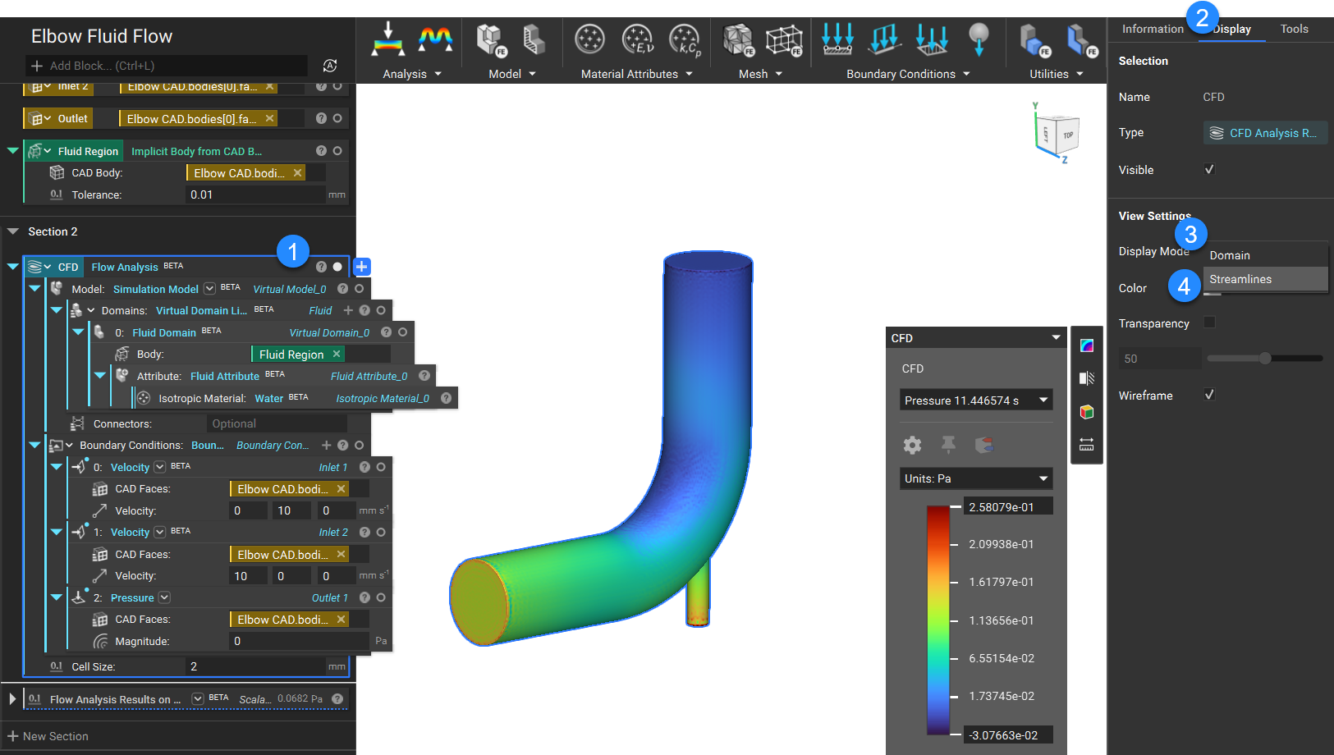Click the modal analysis wave icon

tap(435, 39)
